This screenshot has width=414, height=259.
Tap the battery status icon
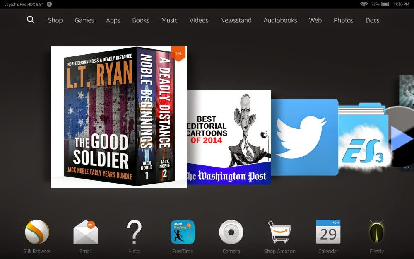click(385, 4)
